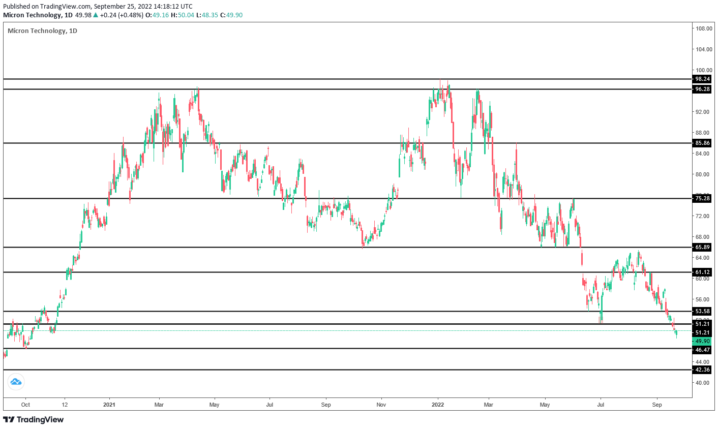The image size is (718, 429).
Task: Select the 53.58 price label
Action: (x=702, y=311)
